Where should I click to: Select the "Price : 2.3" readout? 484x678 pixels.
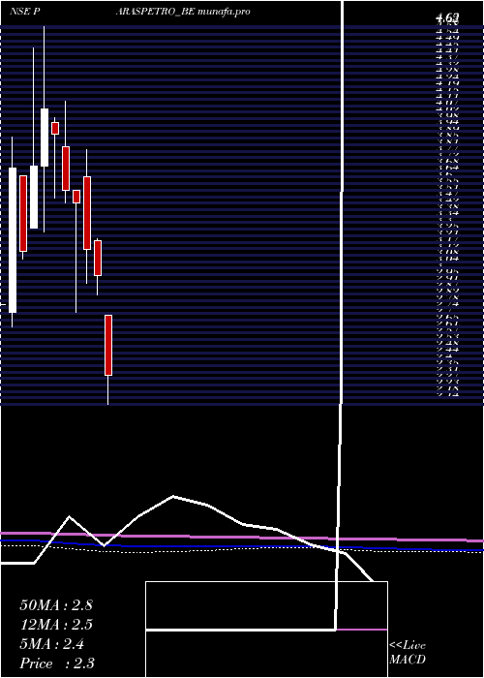coord(57,663)
